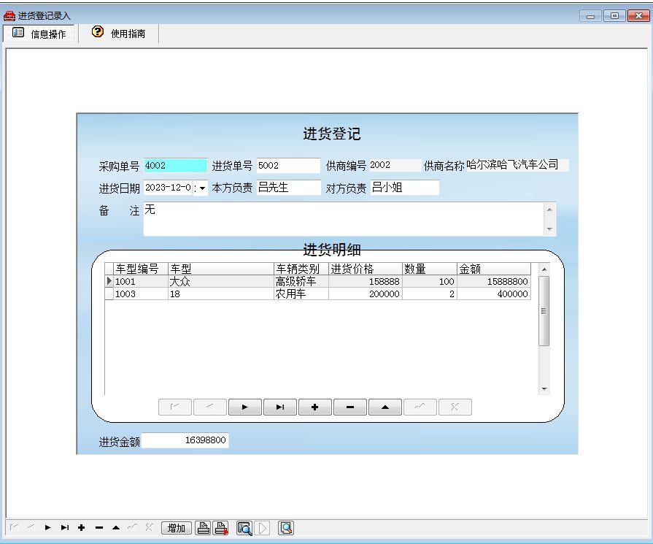Go to first record in bottom toolbar
This screenshot has width=653, height=544.
pyautogui.click(x=14, y=527)
